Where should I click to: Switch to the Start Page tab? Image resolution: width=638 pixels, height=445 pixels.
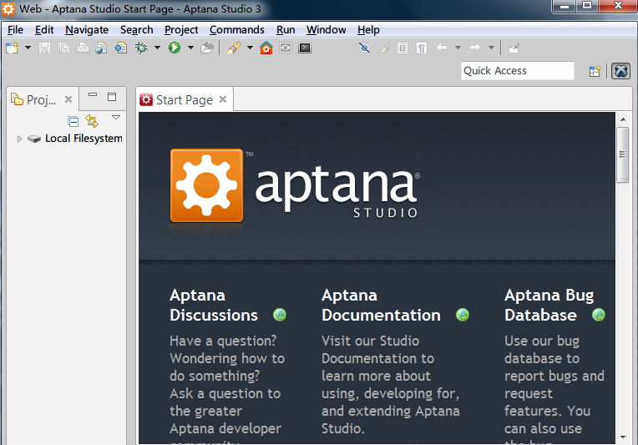[184, 100]
